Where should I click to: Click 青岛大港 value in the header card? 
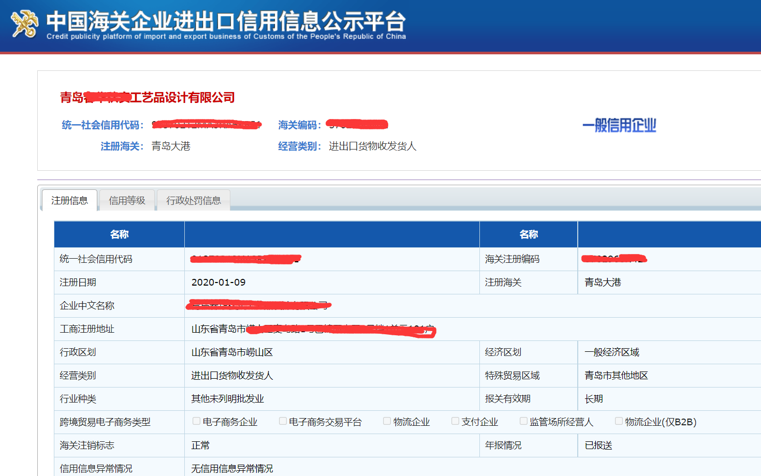tap(171, 146)
